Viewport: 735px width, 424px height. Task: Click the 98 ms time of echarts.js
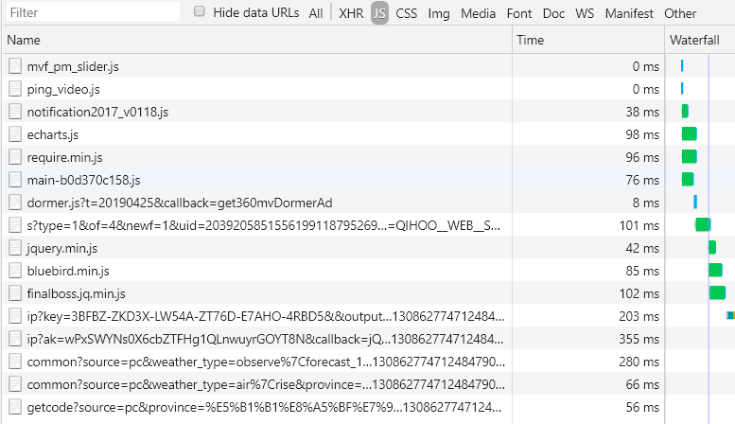(x=642, y=134)
